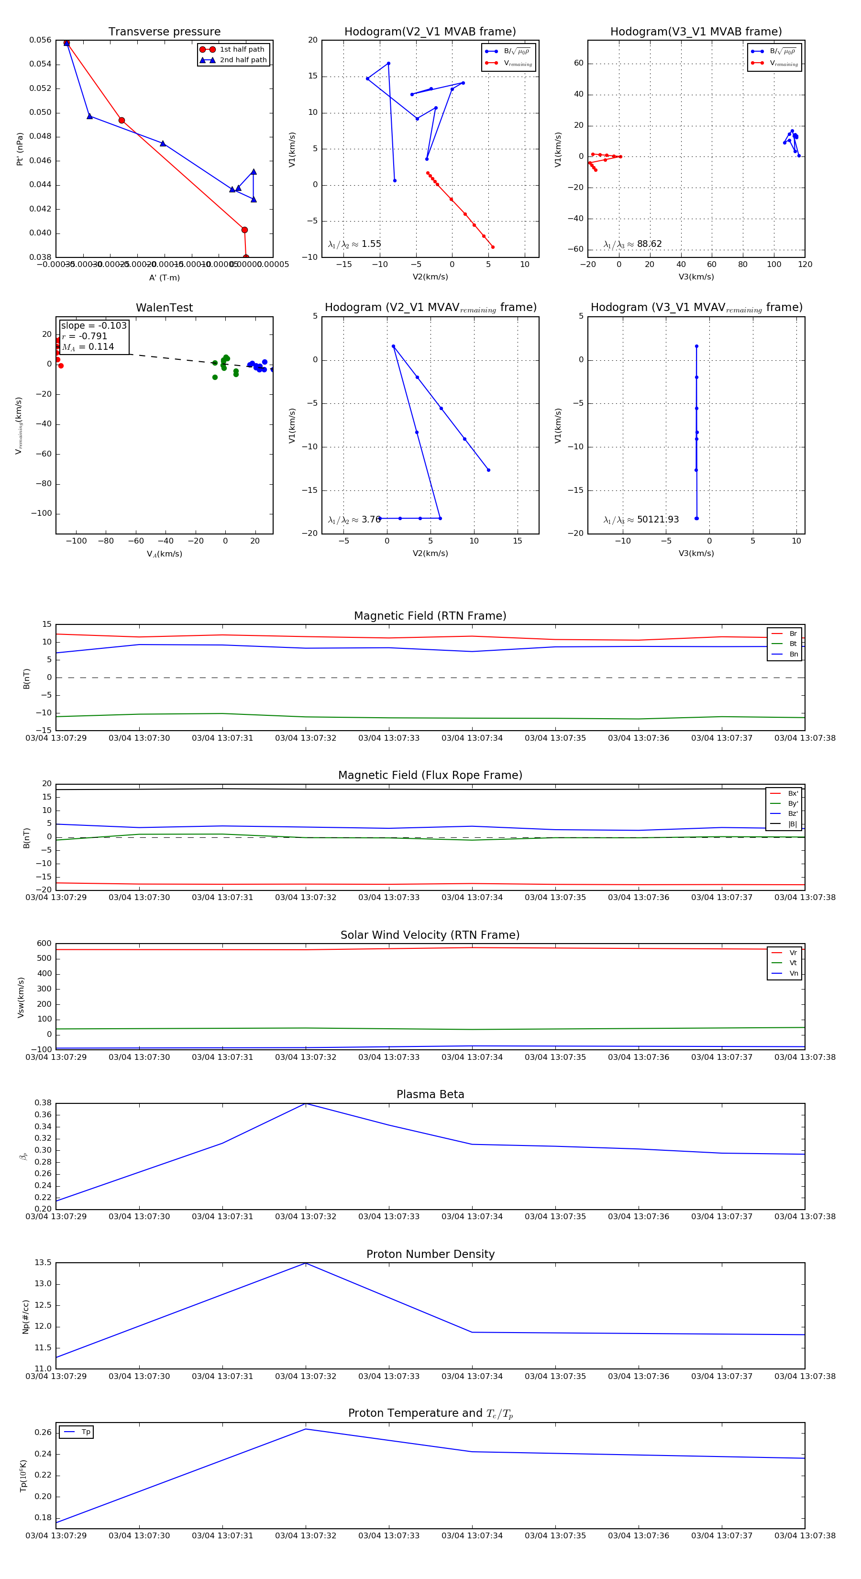The height and width of the screenshot is (1579, 861).
Task: Select the Vr legend entry
Action: (x=784, y=953)
